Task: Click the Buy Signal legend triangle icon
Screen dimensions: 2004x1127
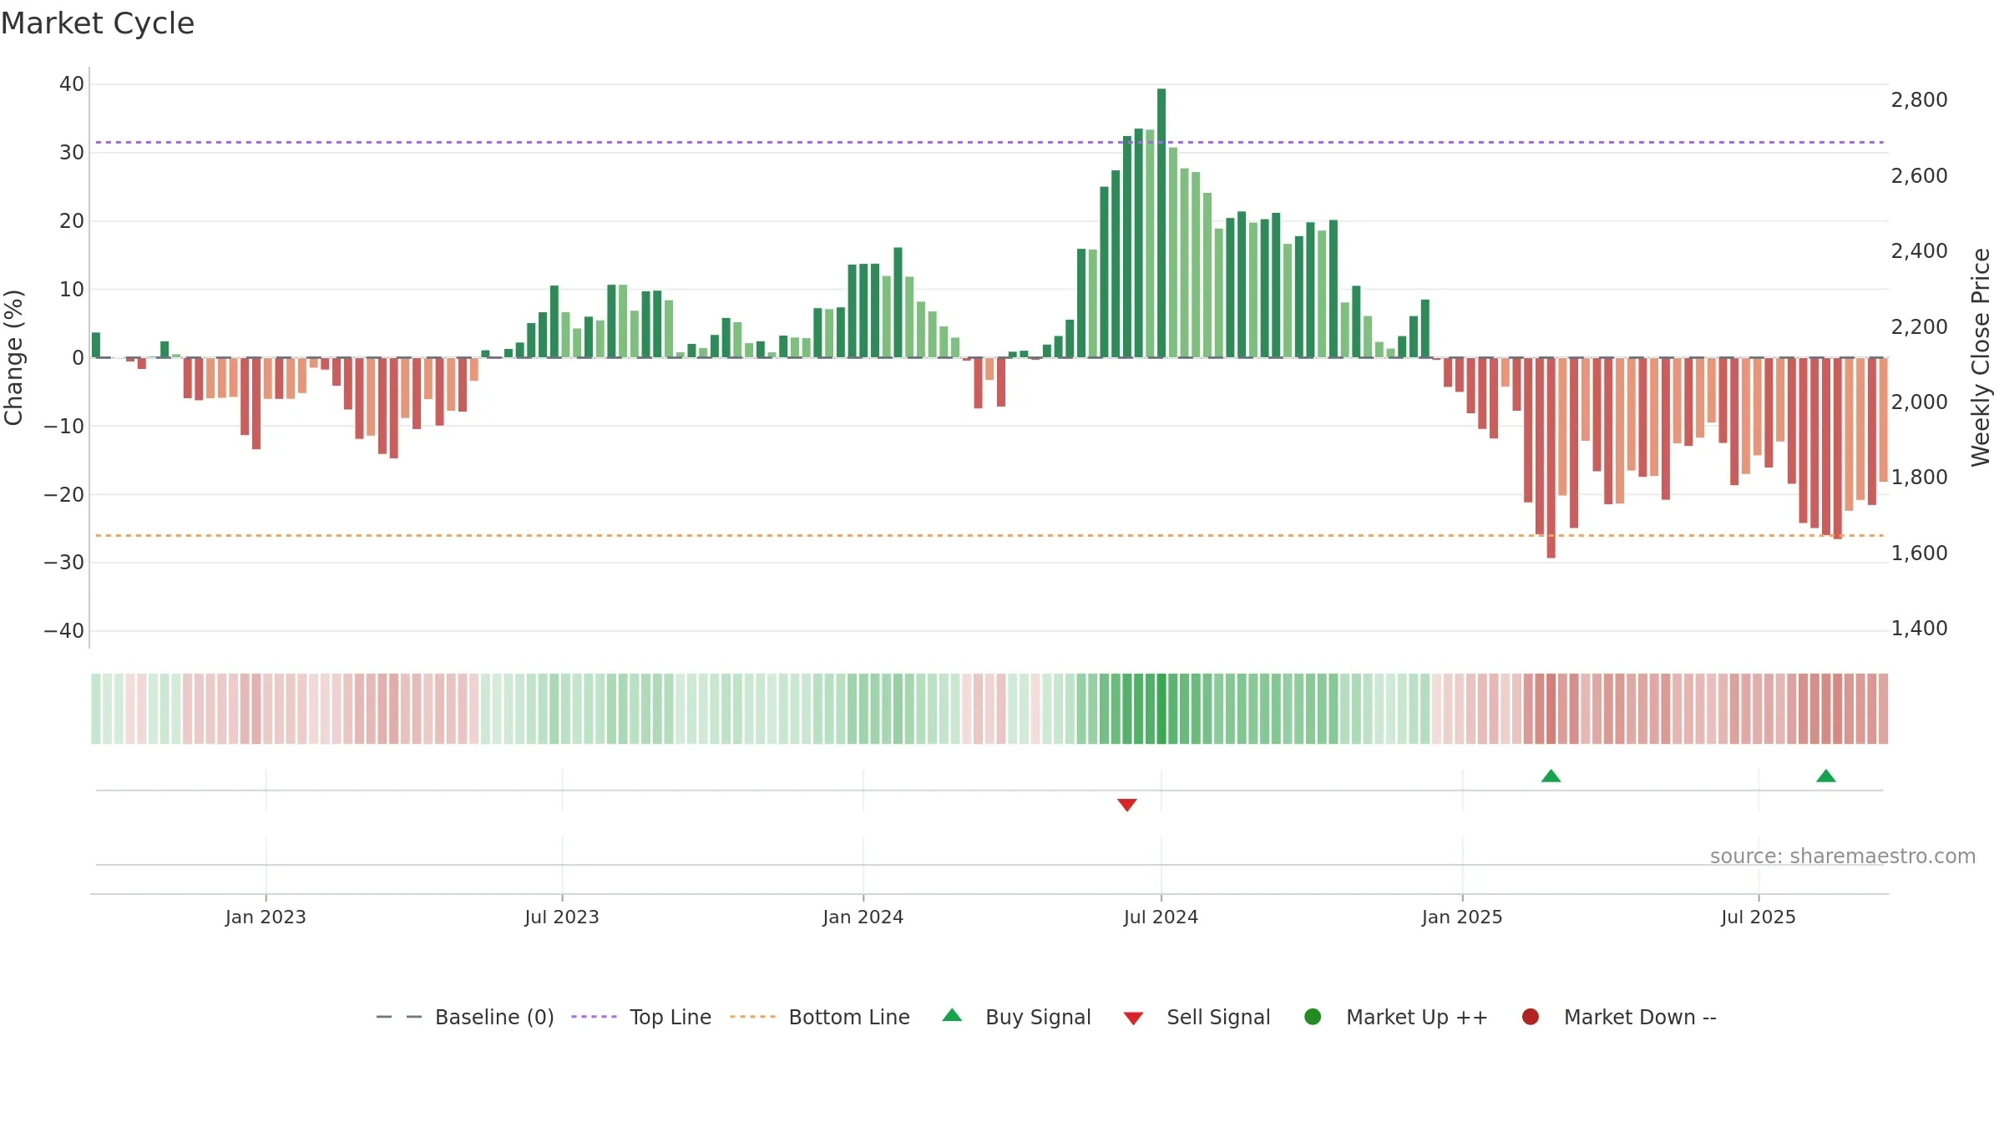Action: [x=952, y=1015]
